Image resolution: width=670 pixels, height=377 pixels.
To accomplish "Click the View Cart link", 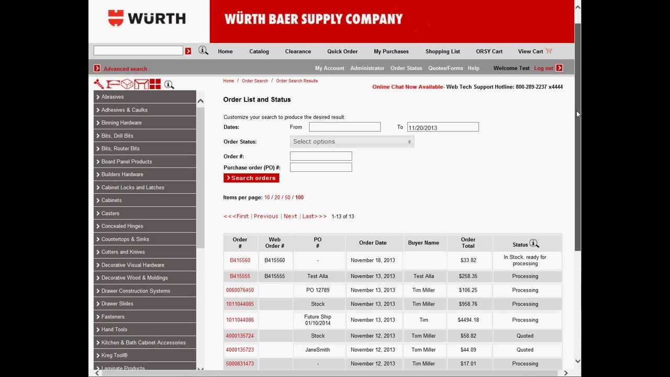I will pyautogui.click(x=530, y=51).
